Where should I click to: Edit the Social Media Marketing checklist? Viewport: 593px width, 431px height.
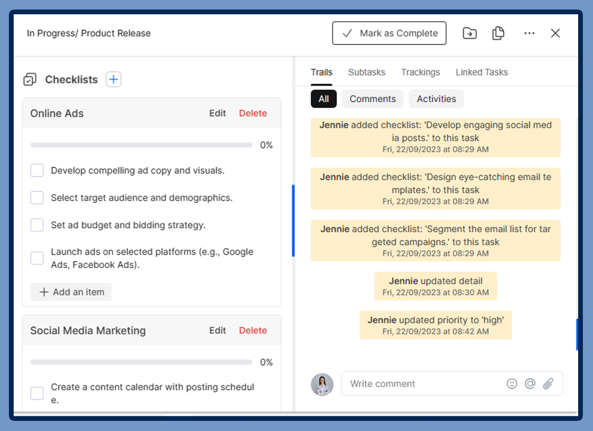tap(218, 331)
